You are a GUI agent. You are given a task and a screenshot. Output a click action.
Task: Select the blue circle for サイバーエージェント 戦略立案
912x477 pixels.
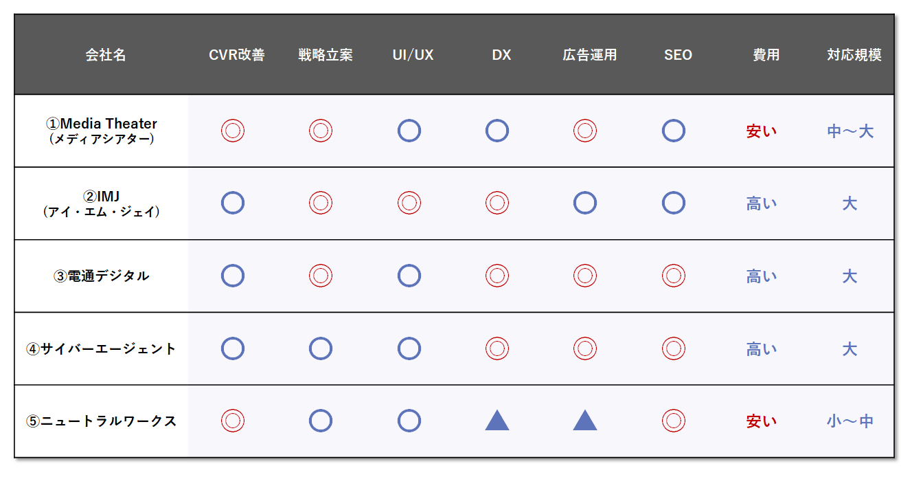tap(321, 348)
